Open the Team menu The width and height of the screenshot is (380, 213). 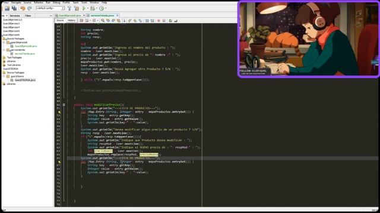point(76,2)
